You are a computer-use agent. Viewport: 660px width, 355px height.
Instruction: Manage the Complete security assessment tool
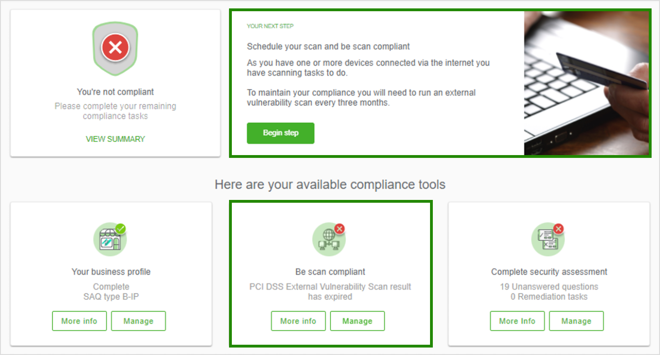pos(576,321)
